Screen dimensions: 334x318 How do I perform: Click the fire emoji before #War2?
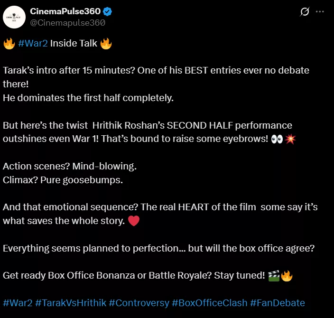[x=9, y=44]
